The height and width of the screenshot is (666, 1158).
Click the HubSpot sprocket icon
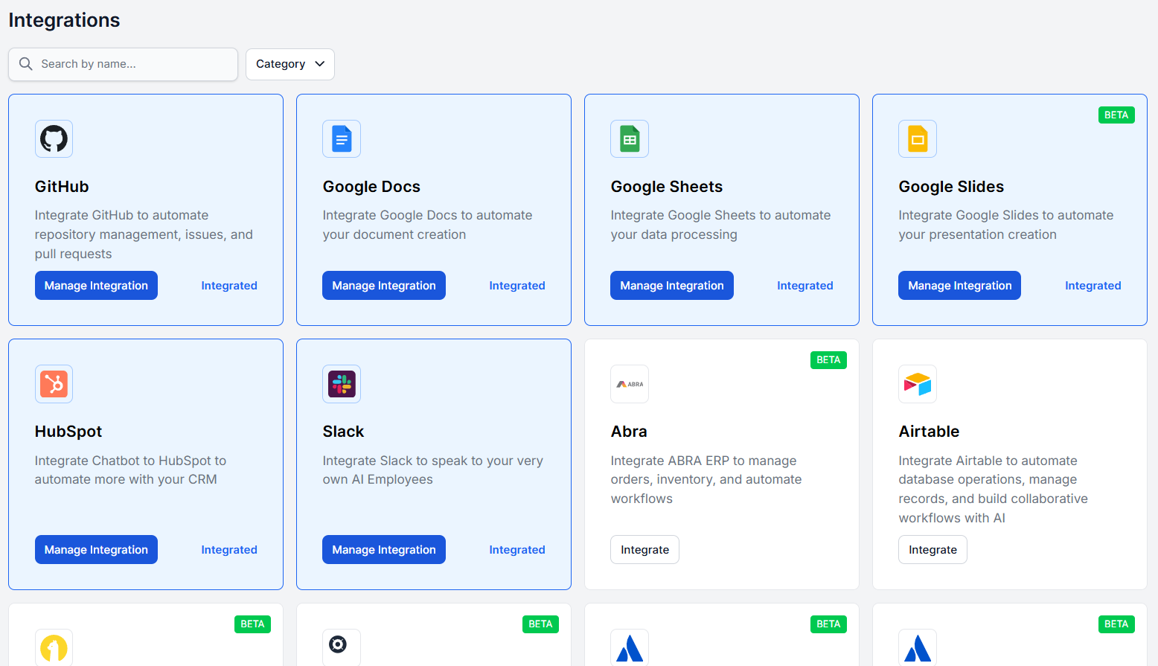point(54,384)
